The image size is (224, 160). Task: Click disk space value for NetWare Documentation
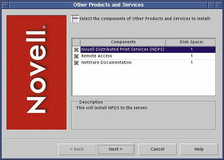click(x=192, y=63)
